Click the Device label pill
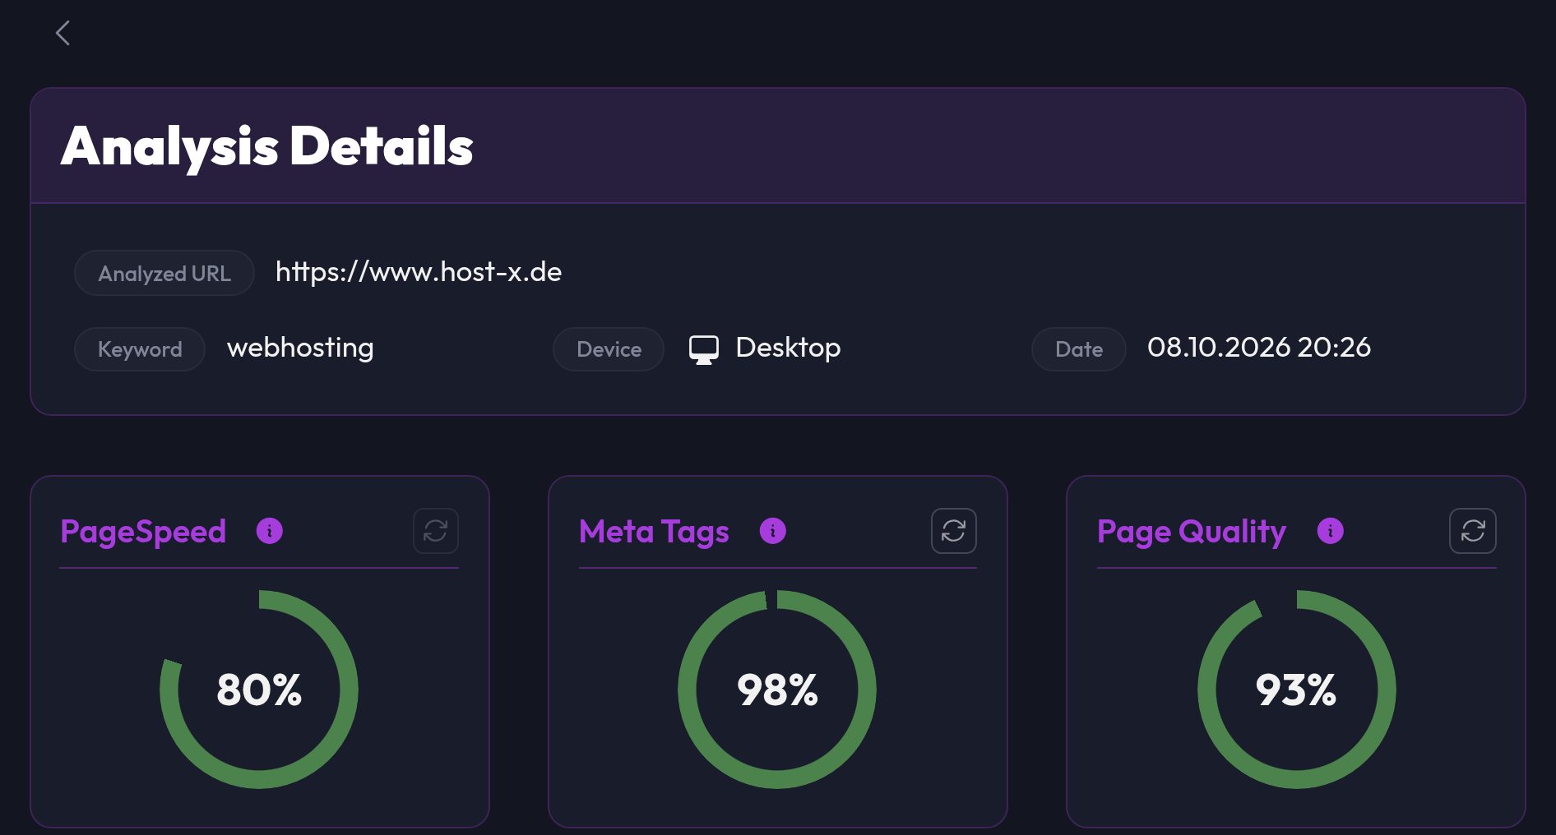 [609, 349]
